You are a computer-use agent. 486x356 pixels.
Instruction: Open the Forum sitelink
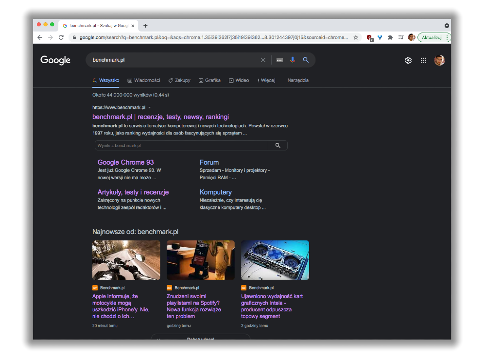[x=209, y=162]
